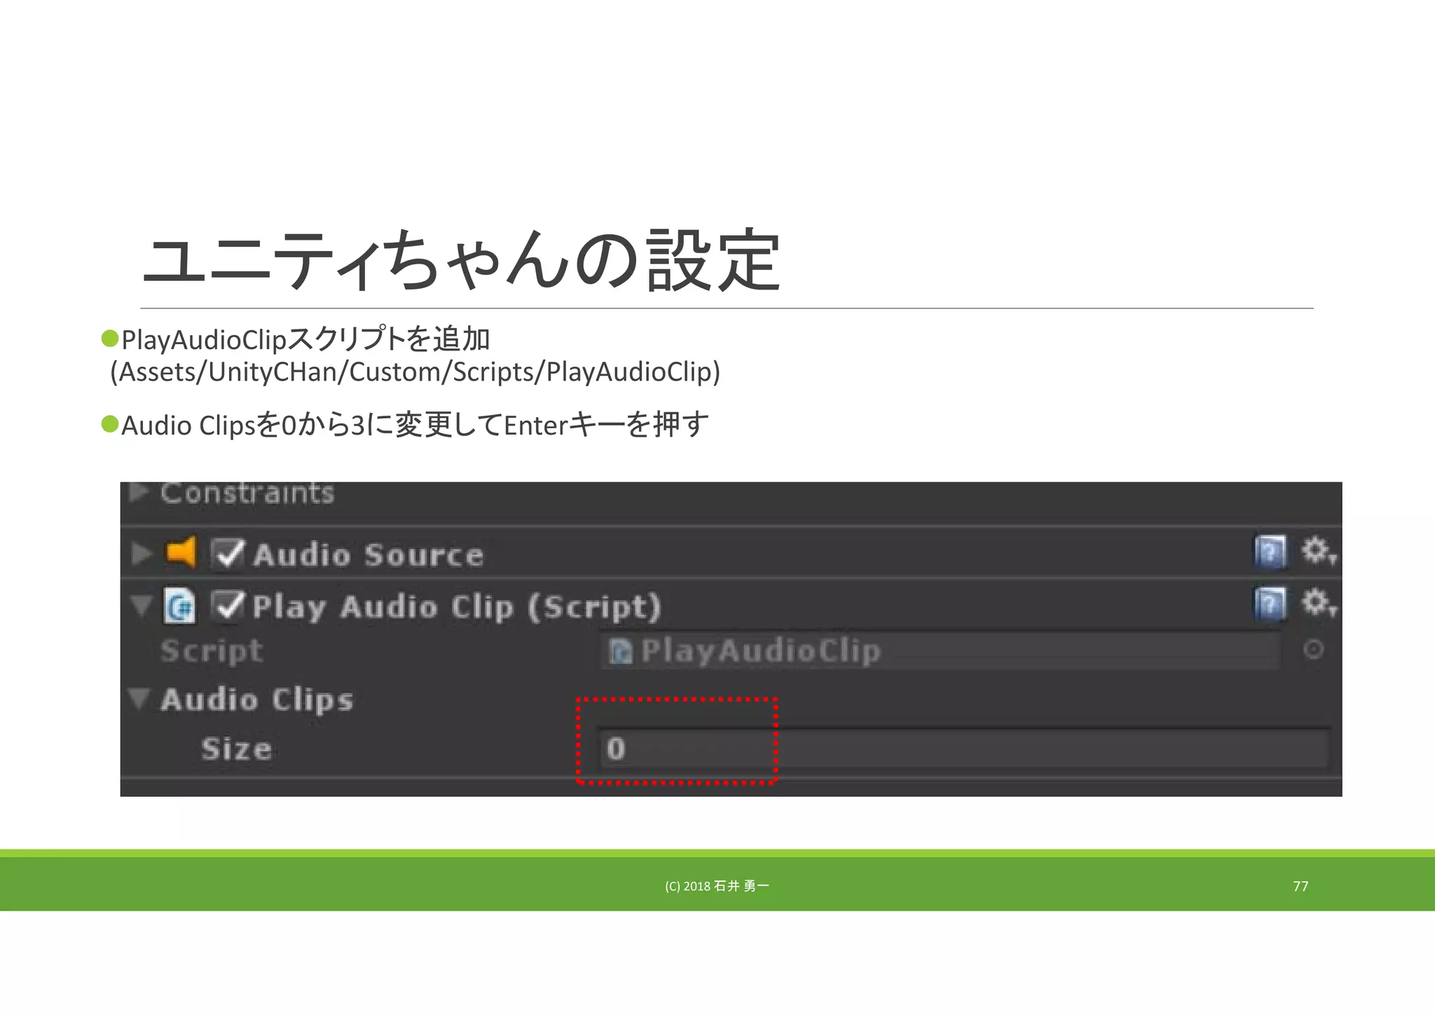The height and width of the screenshot is (1015, 1435).
Task: Click the C# script icon for Play Audio Clip
Action: 179,606
